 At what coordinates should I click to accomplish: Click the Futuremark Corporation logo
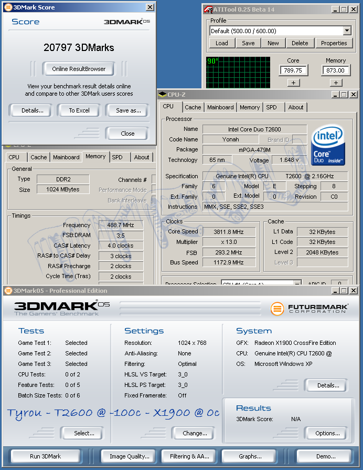309,309
